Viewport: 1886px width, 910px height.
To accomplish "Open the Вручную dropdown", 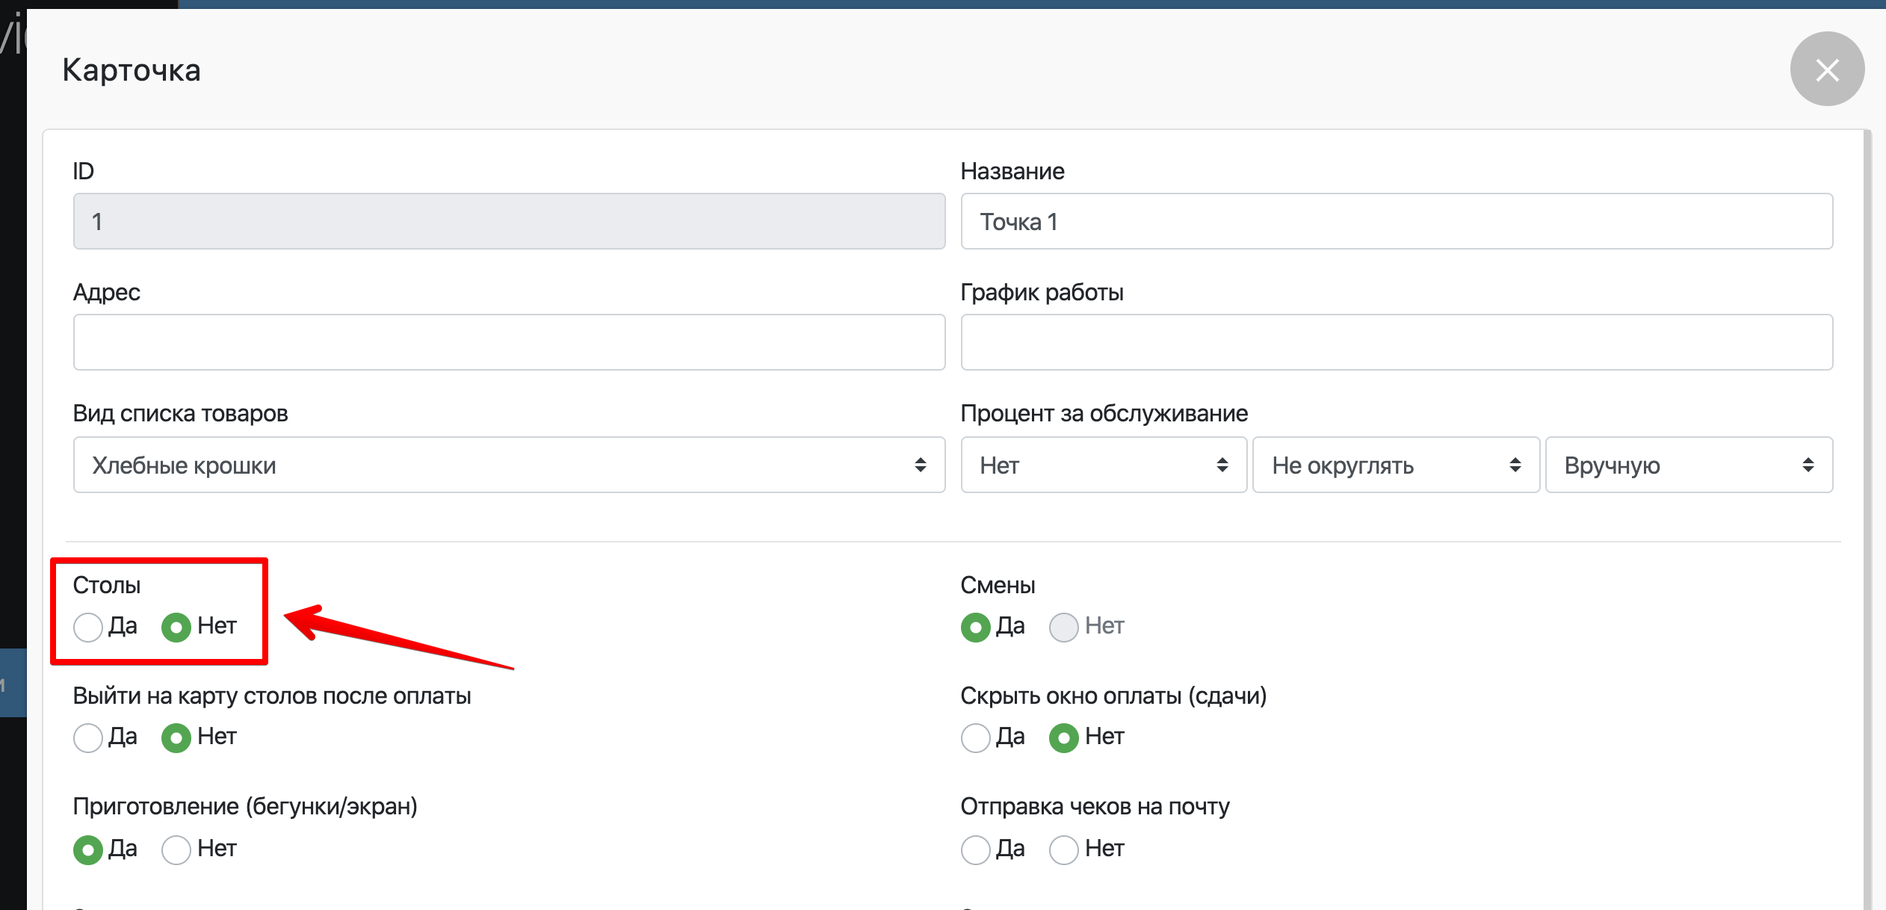I will tap(1689, 465).
